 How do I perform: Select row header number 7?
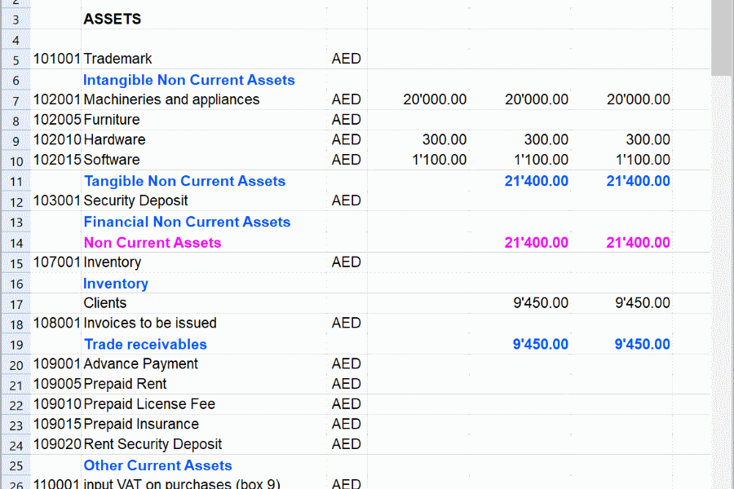15,100
